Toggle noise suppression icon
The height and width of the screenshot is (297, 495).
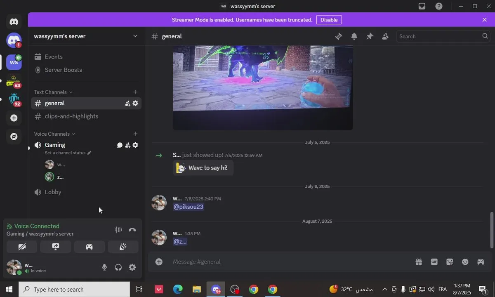point(118,230)
